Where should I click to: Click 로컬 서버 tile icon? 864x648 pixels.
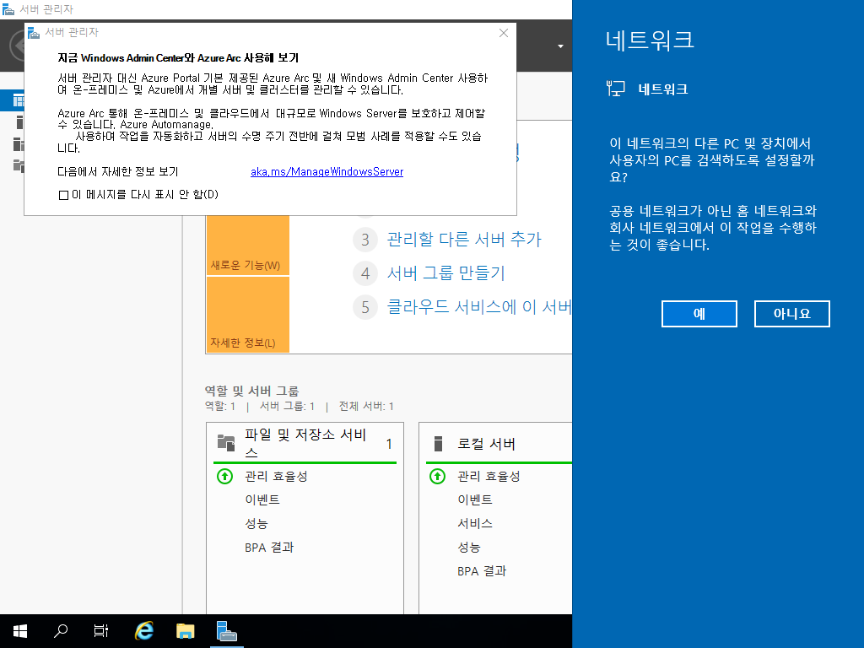pyautogui.click(x=438, y=444)
